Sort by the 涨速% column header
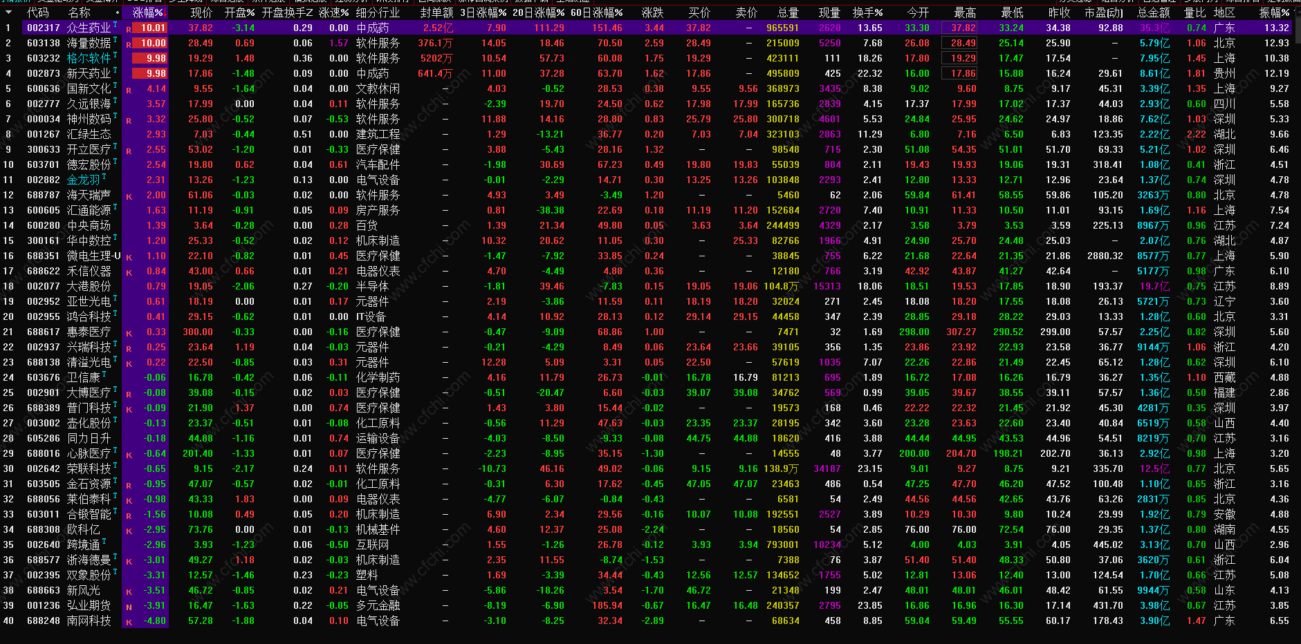This screenshot has height=644, width=1301. [x=333, y=12]
